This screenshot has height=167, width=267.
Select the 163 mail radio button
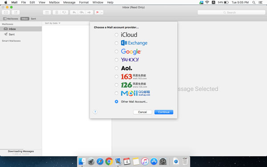(117, 77)
